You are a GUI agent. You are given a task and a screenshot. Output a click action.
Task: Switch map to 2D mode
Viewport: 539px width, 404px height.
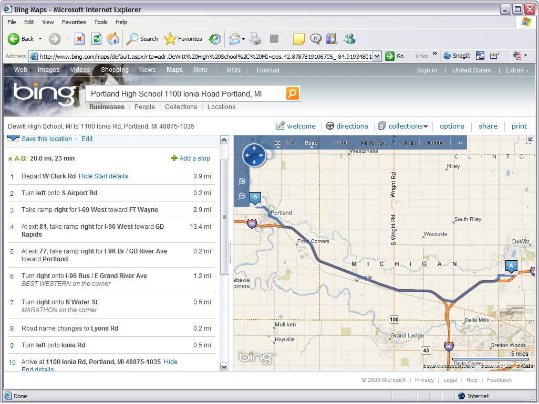click(x=278, y=143)
